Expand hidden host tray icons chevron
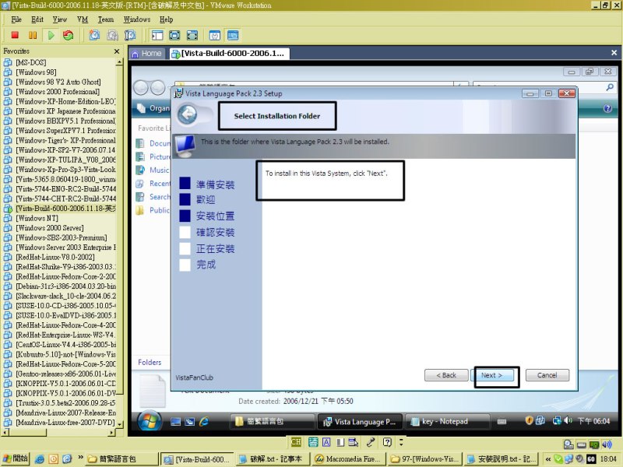The image size is (623, 467). (x=547, y=459)
